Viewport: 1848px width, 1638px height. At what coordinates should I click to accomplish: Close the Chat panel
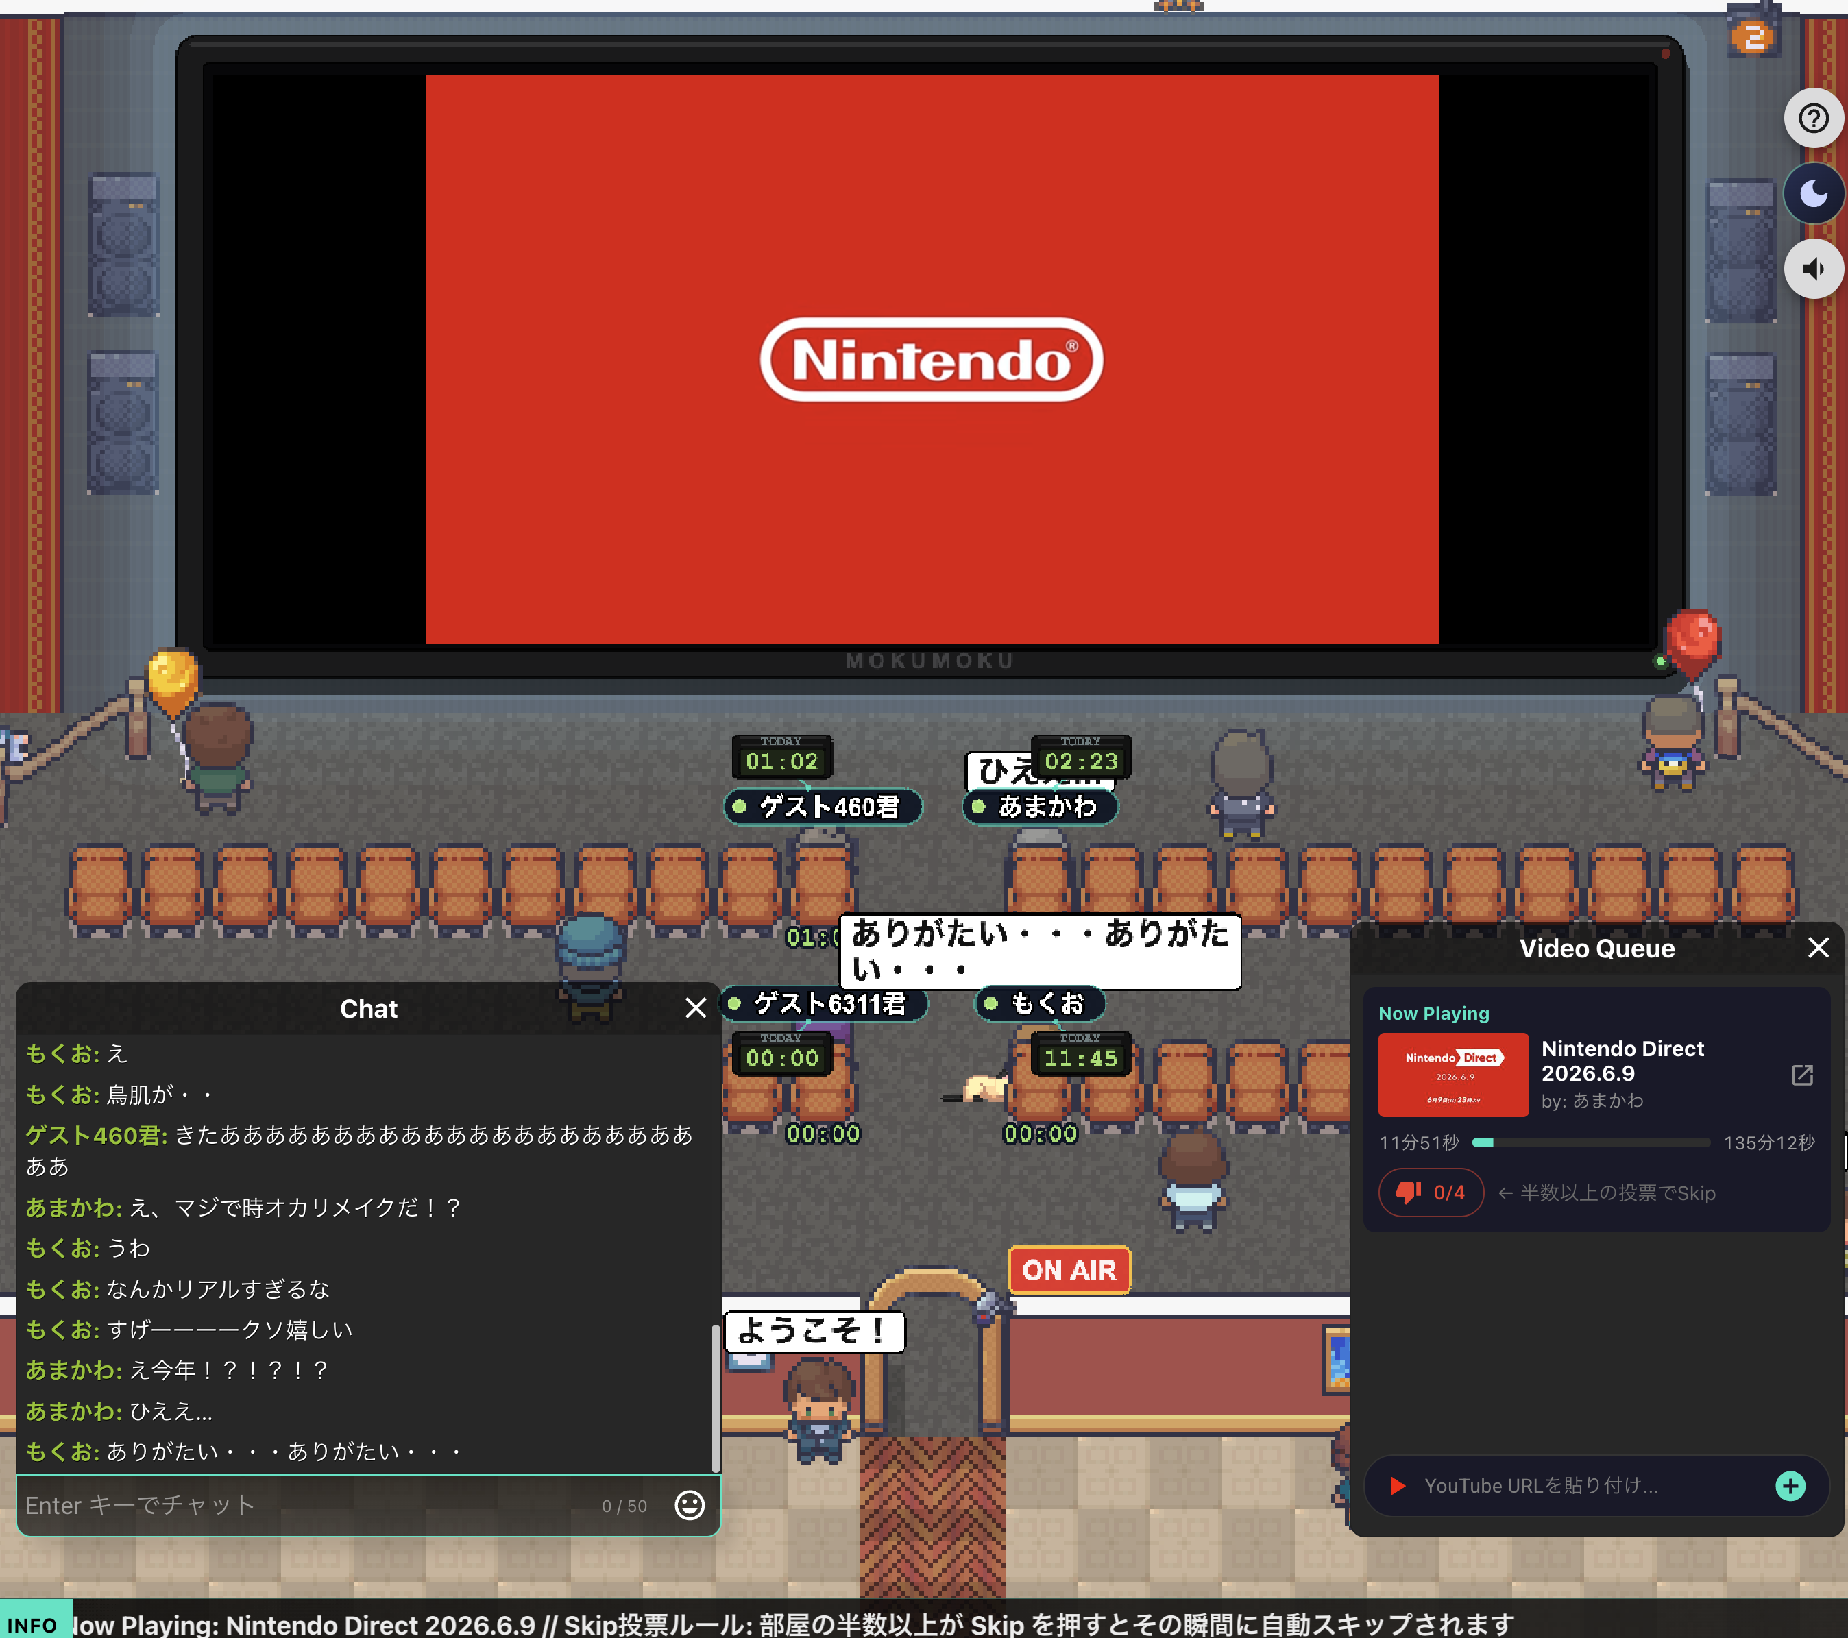coord(695,1008)
